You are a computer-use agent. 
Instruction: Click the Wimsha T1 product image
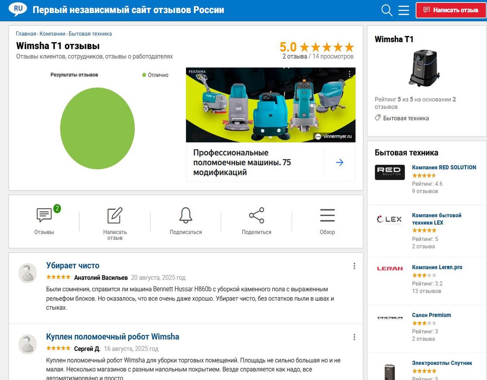[424, 68]
